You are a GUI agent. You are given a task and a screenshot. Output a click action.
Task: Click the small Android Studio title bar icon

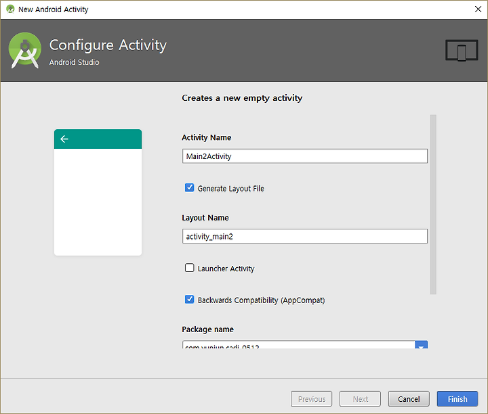point(10,9)
